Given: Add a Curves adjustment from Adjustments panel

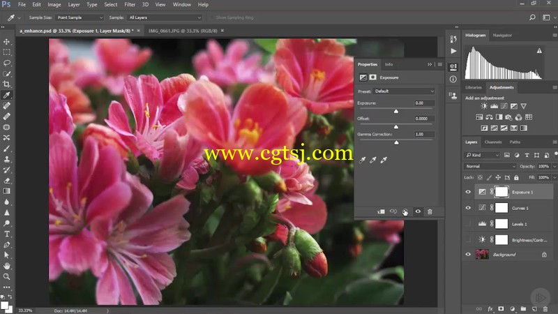Looking at the screenshot, I should (504, 106).
